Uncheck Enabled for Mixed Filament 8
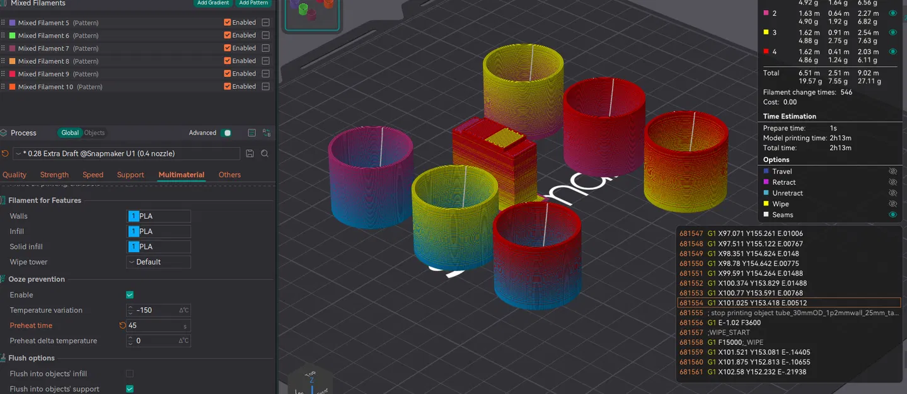This screenshot has height=394, width=907. pos(228,61)
